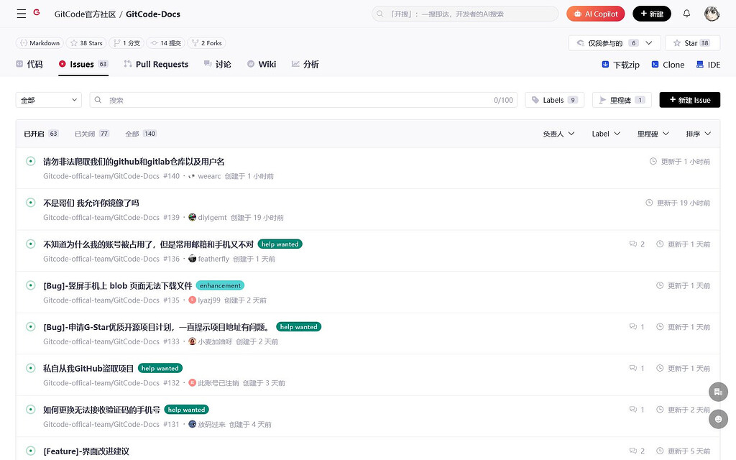The image size is (736, 460).
Task: Open author lyazj99 avatar
Action: pyautogui.click(x=193, y=300)
